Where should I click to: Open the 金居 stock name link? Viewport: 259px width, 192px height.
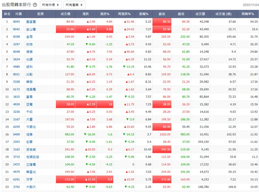pyautogui.click(x=29, y=37)
